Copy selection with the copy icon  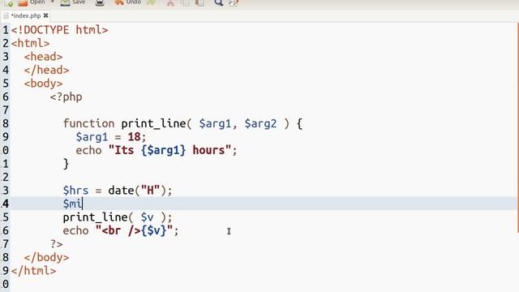[x=185, y=3]
